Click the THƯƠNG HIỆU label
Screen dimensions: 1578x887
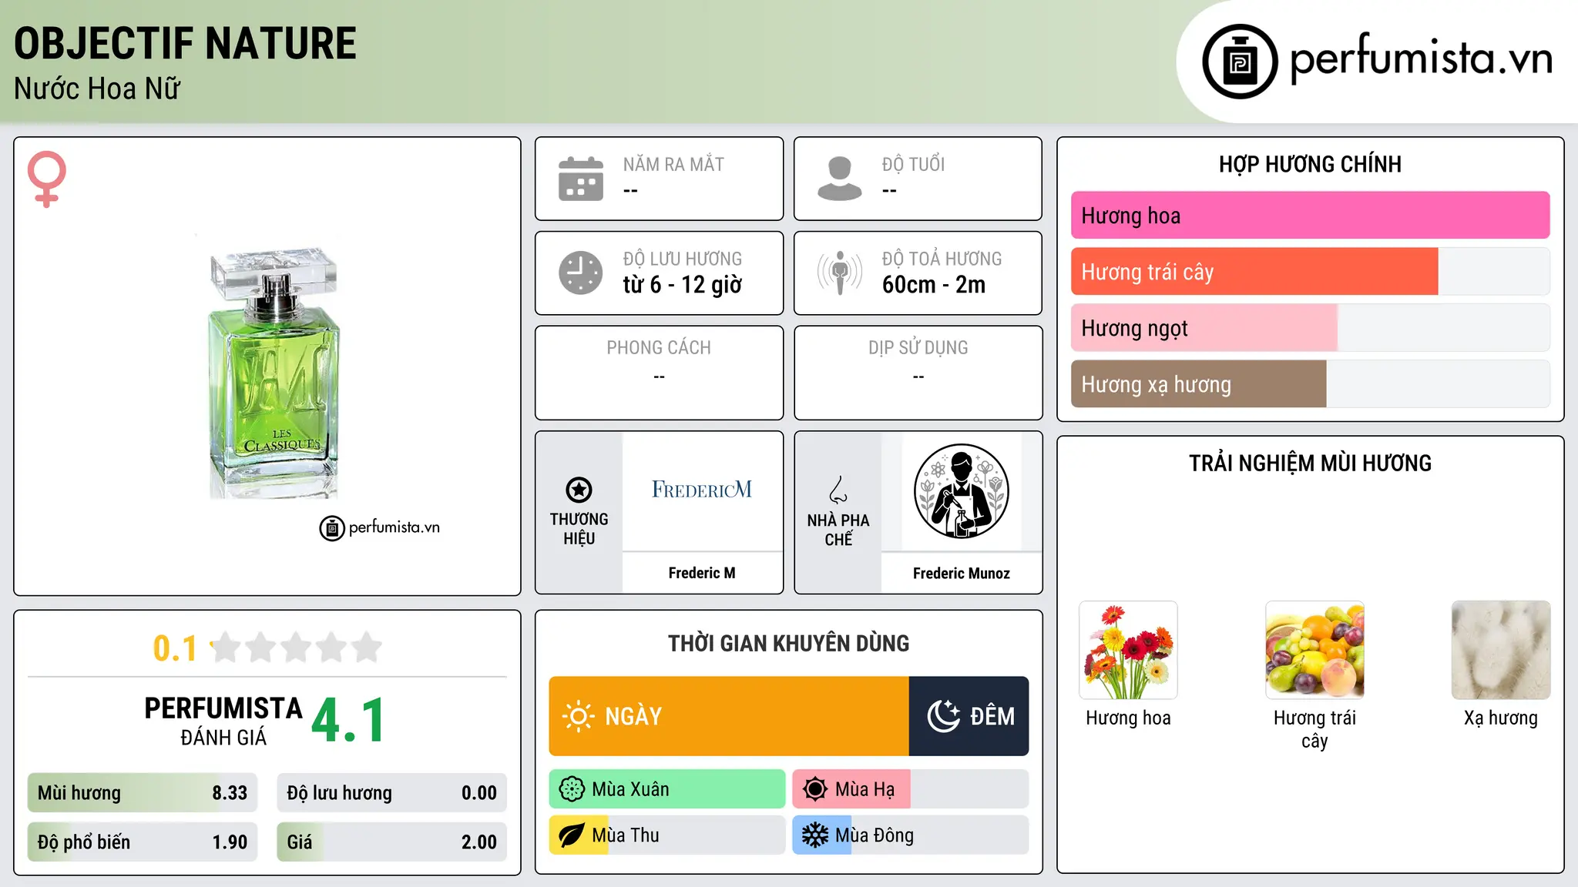(x=579, y=529)
